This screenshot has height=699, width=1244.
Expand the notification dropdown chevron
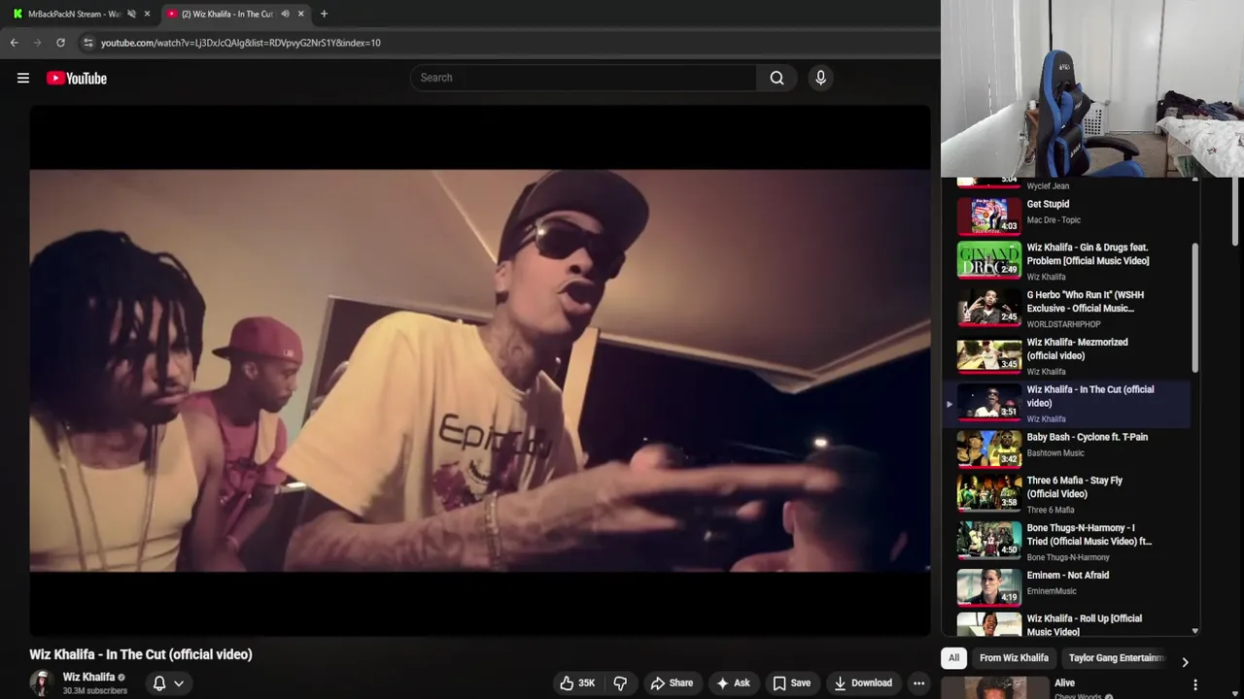[x=179, y=683]
